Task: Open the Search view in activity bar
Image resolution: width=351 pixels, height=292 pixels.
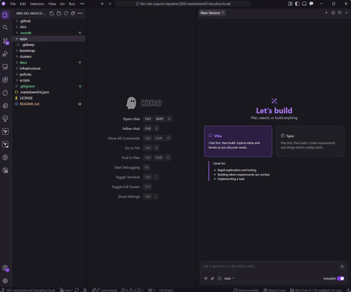Action: click(x=5, y=27)
